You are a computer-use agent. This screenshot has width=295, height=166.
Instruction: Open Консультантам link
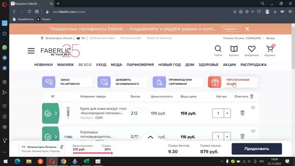coord(130,38)
